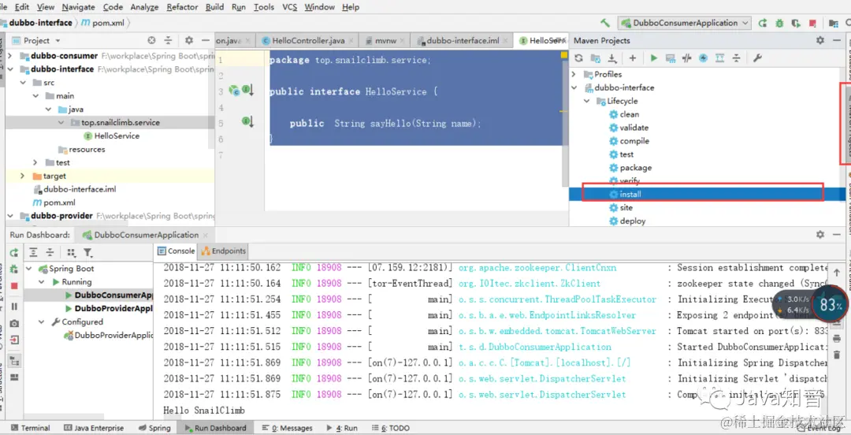This screenshot has width=851, height=435.
Task: Collapse Configured node in Run Dashboard
Action: pos(42,322)
